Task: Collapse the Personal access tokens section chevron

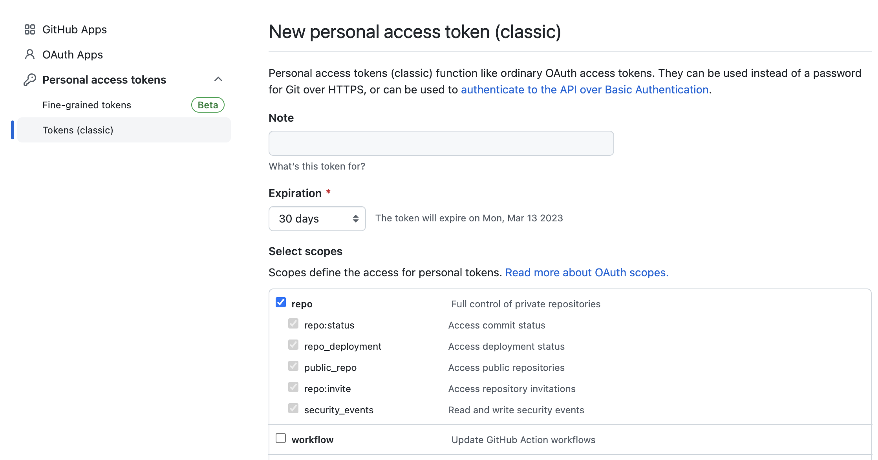Action: (x=218, y=79)
